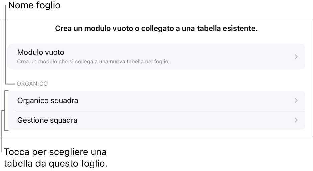
Task: Click the separator between Organico and Gestione rows
Action: tap(160, 110)
